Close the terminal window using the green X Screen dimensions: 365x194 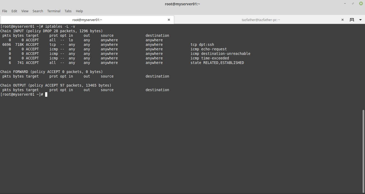pyautogui.click(x=361, y=3)
